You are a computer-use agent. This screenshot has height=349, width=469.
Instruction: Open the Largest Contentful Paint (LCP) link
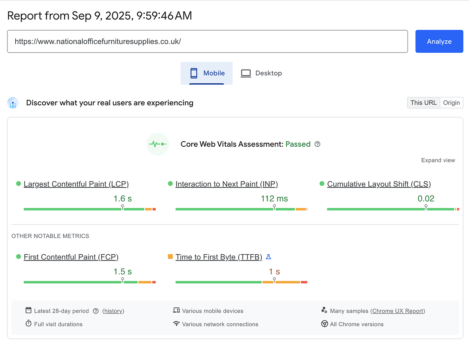click(76, 184)
